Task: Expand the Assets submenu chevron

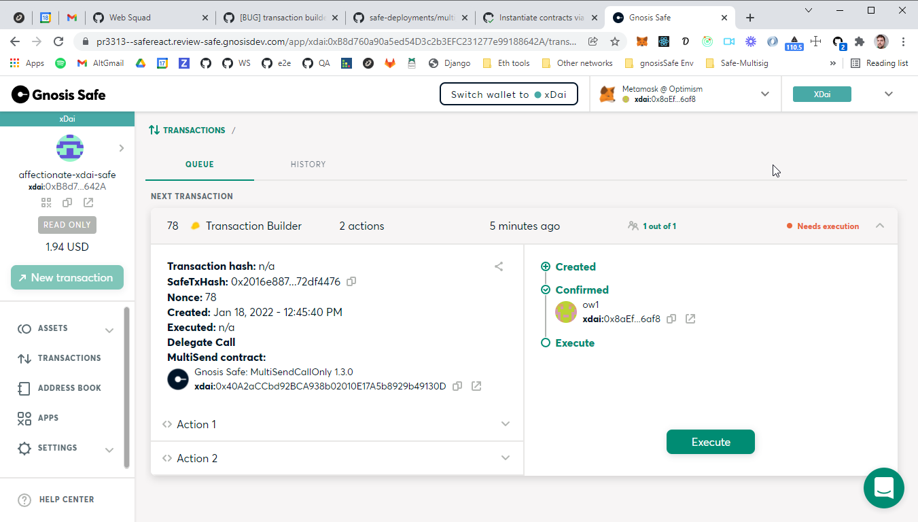Action: (x=109, y=330)
